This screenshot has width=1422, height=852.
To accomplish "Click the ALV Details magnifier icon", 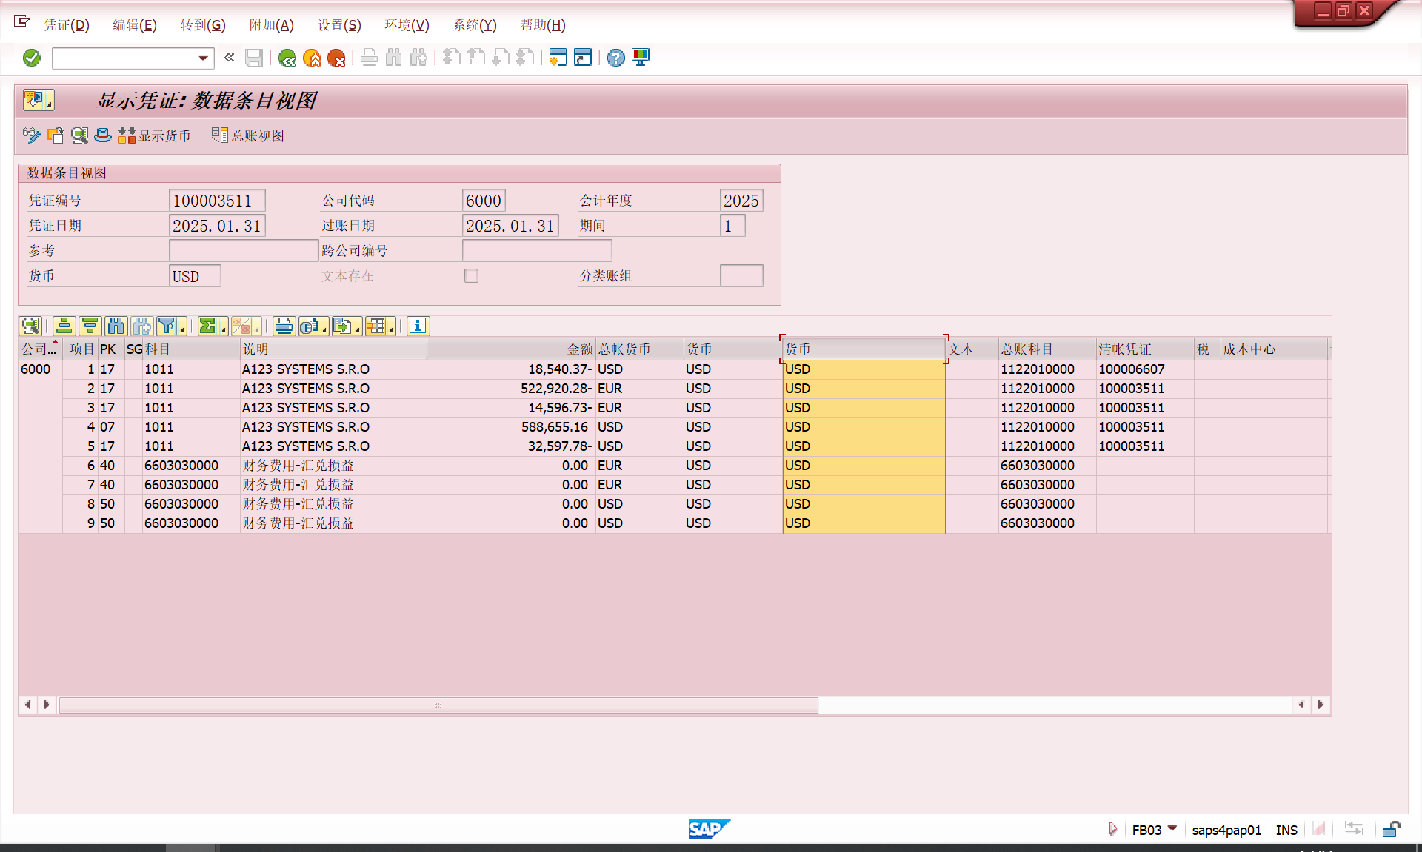I will pos(30,326).
